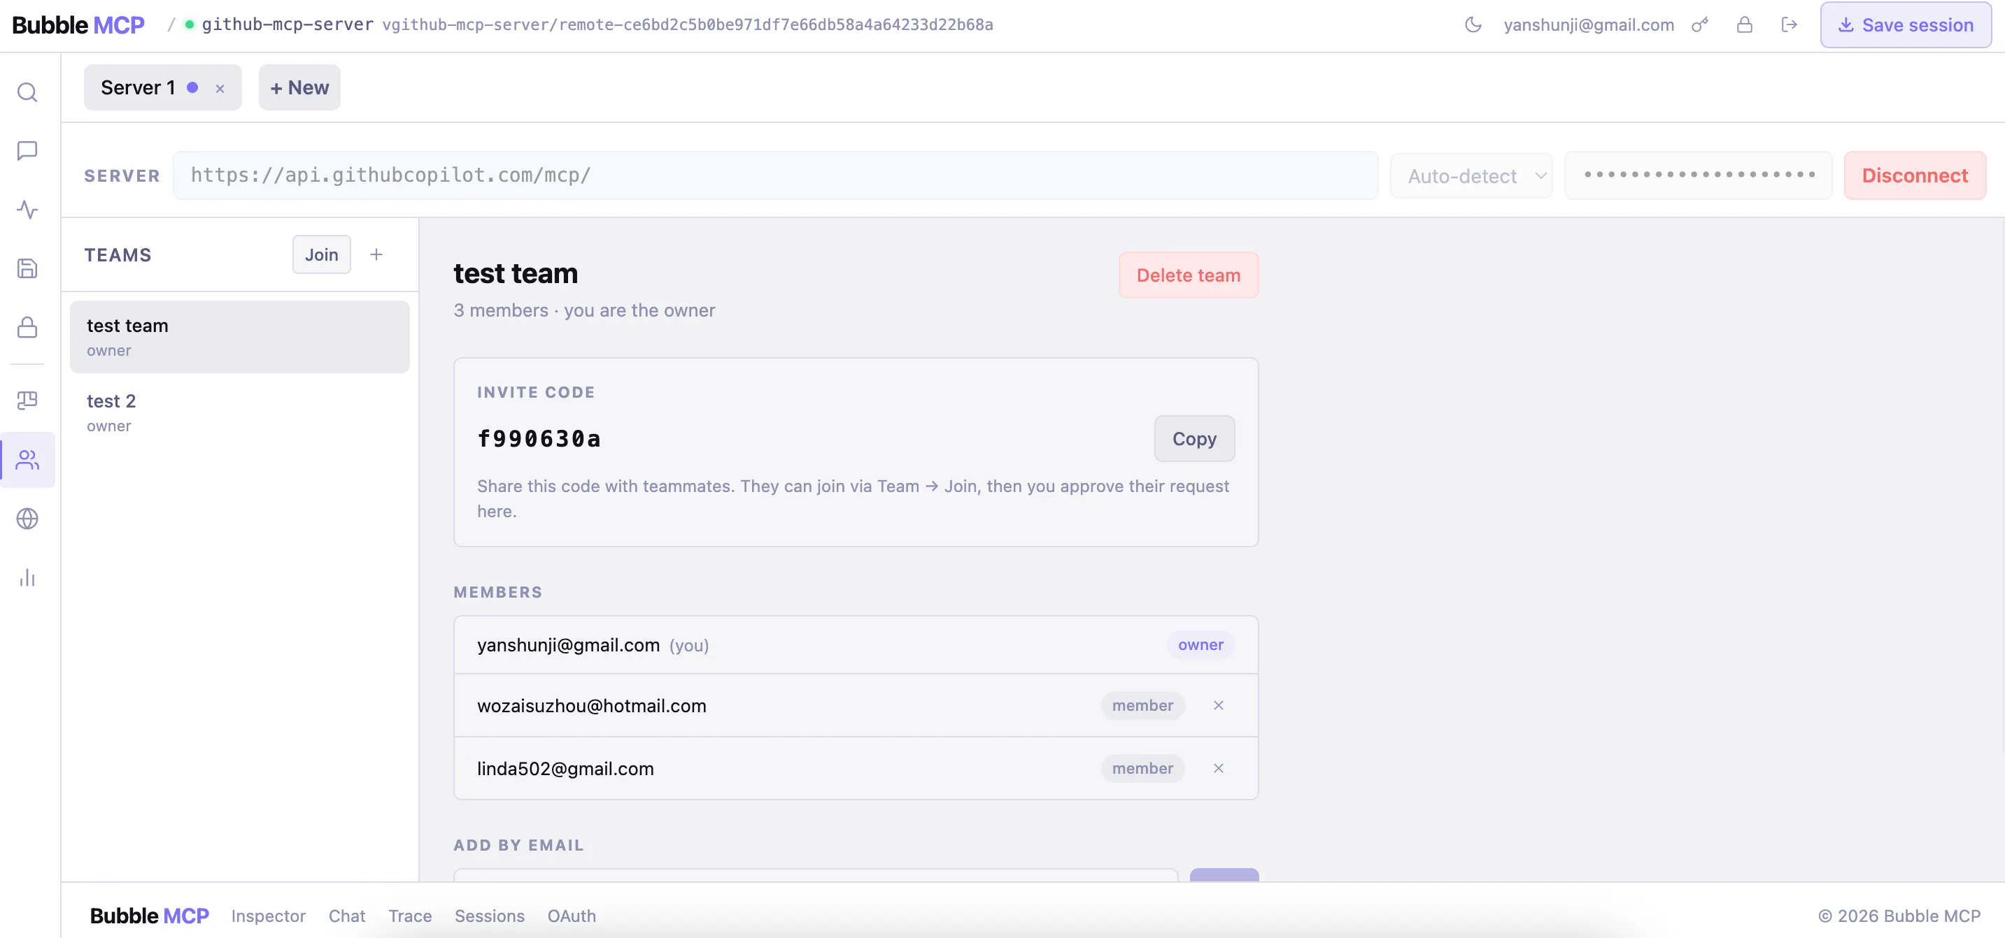This screenshot has width=2005, height=938.
Task: Open the lock icon in the sidebar
Action: pyautogui.click(x=27, y=326)
